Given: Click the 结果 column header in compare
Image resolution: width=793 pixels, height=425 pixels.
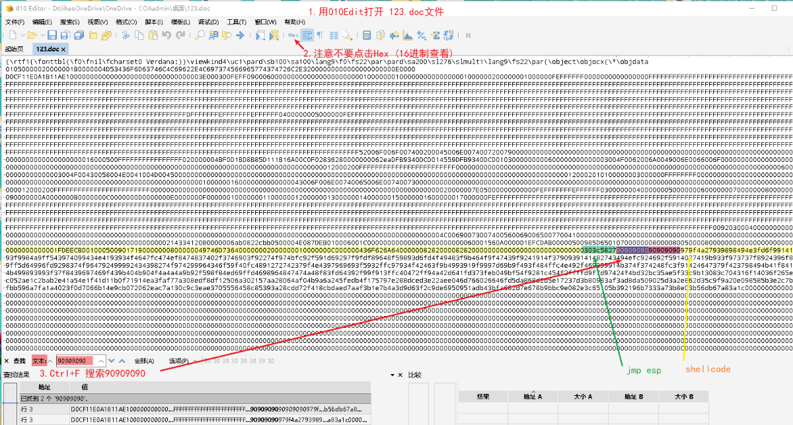Looking at the screenshot, I should pos(483,396).
